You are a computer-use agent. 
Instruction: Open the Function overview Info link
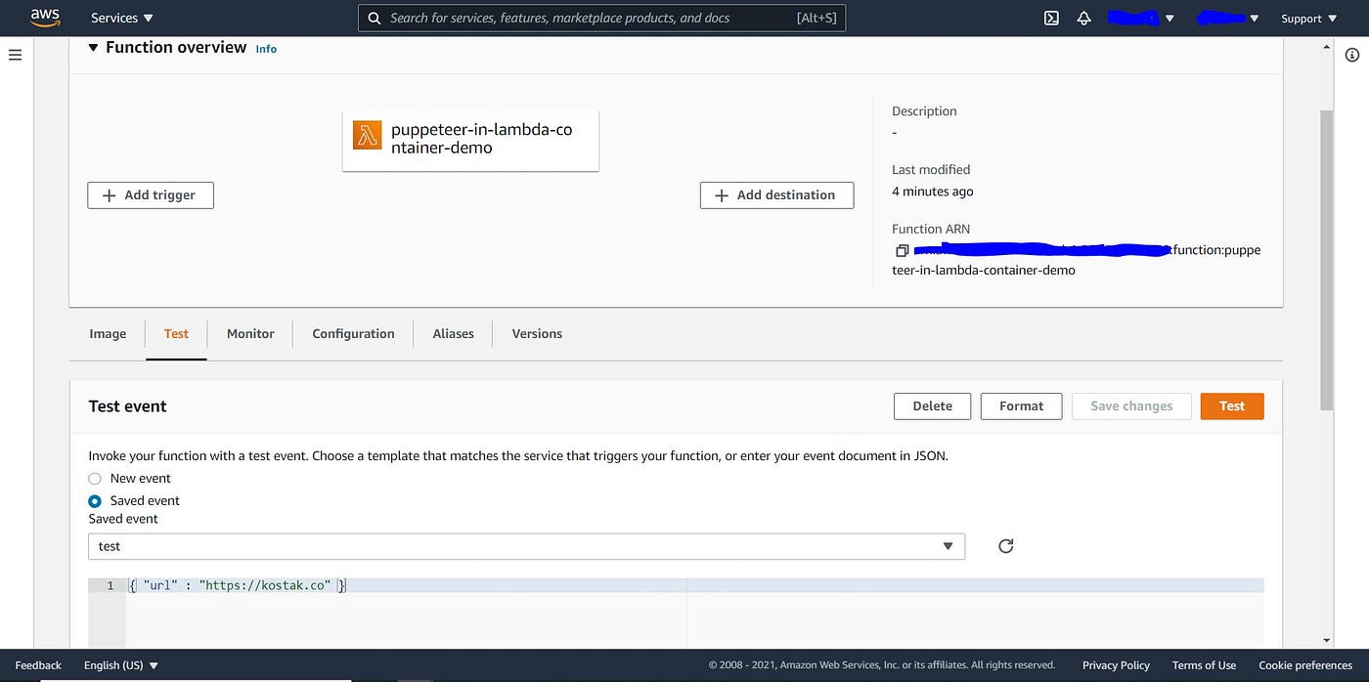(x=266, y=49)
